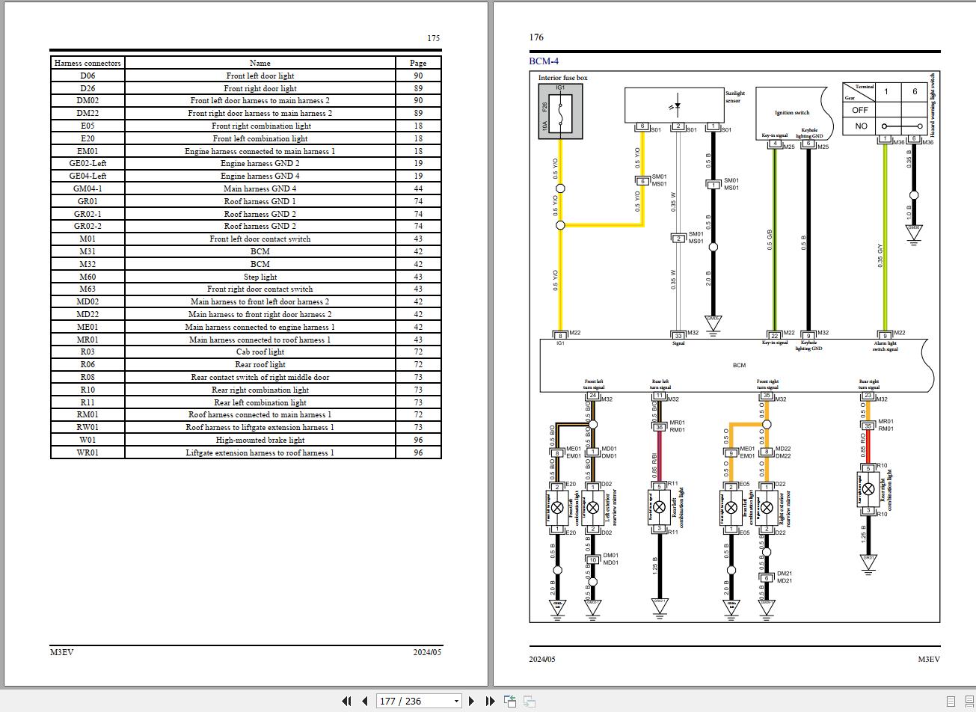976x712 pixels.
Task: Click the GE04-Left connector cell
Action: [88, 176]
